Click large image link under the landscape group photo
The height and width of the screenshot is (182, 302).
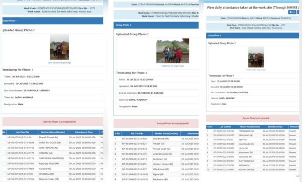click(x=173, y=66)
